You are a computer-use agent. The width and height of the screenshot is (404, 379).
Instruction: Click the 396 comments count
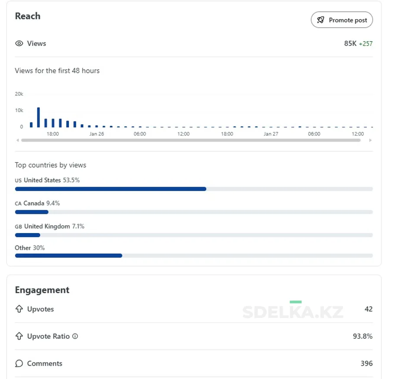(366, 363)
